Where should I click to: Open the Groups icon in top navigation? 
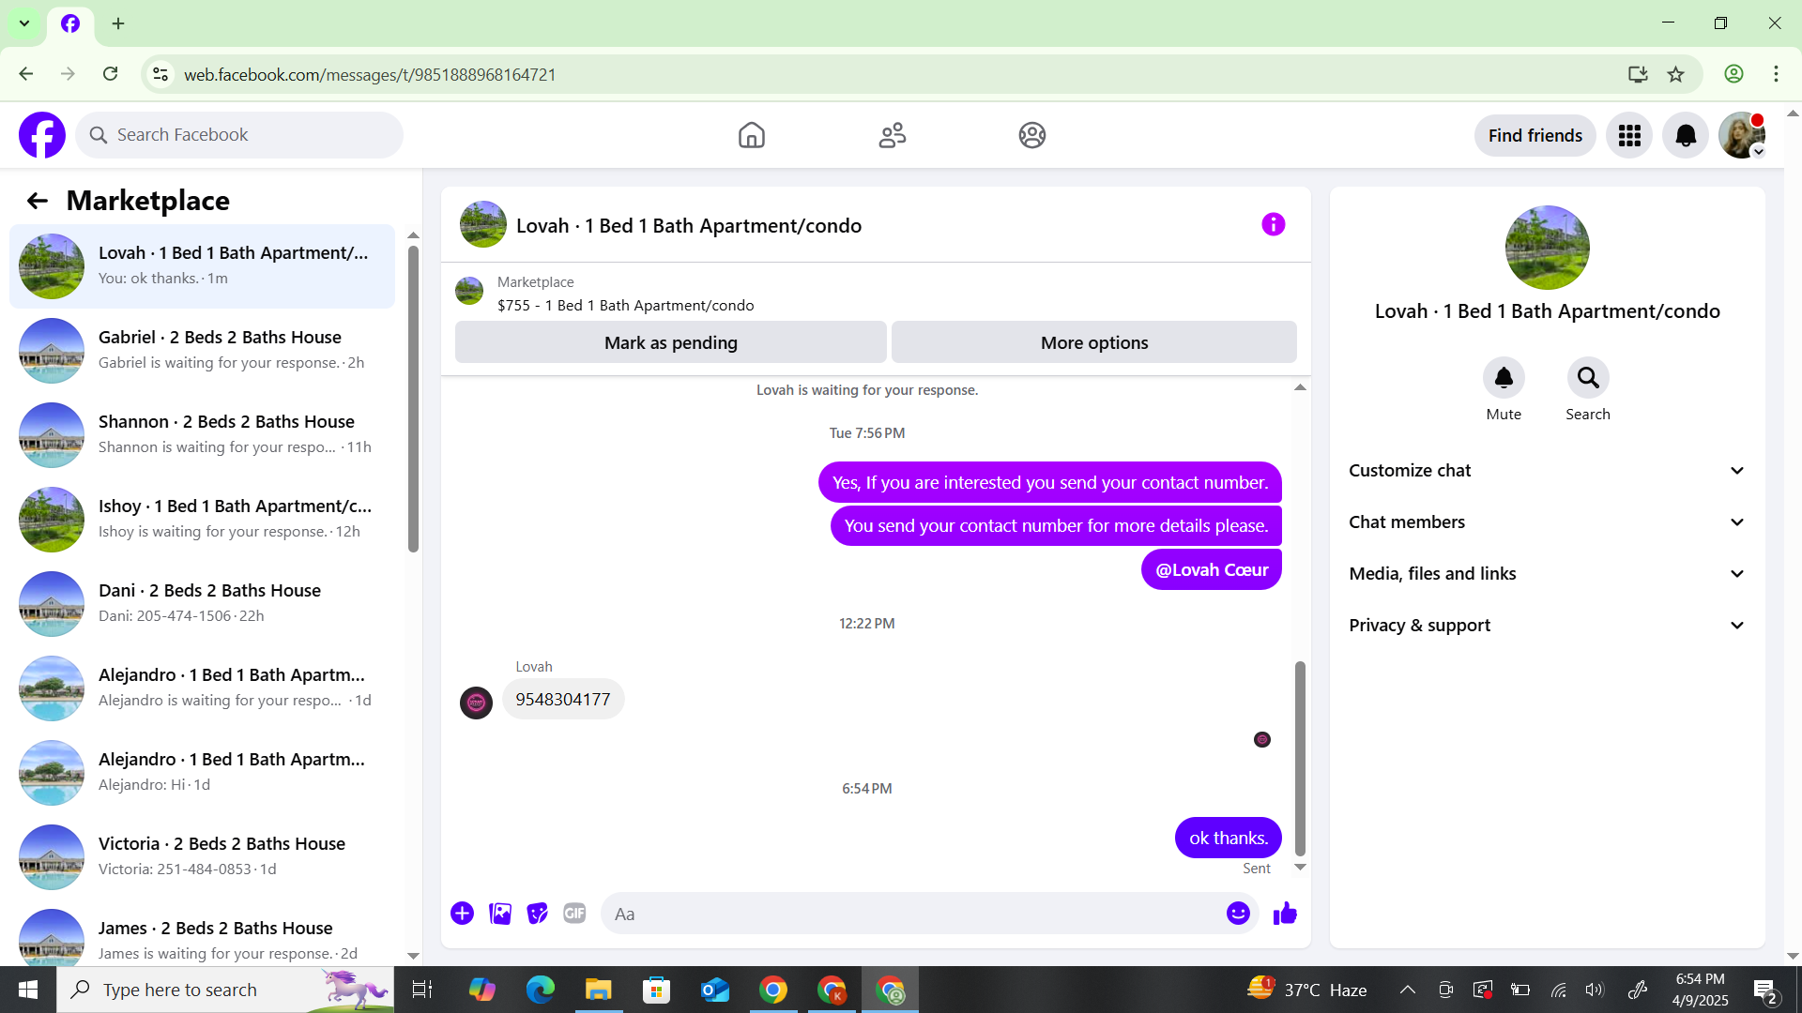click(x=1032, y=135)
